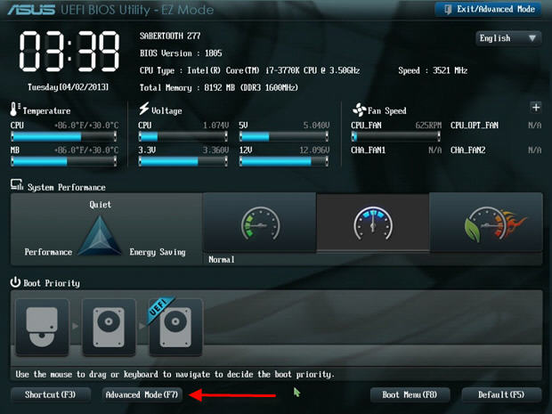Click the plus icon beside Fan Speed
Screen dimensions: 552x414
pos(536,108)
